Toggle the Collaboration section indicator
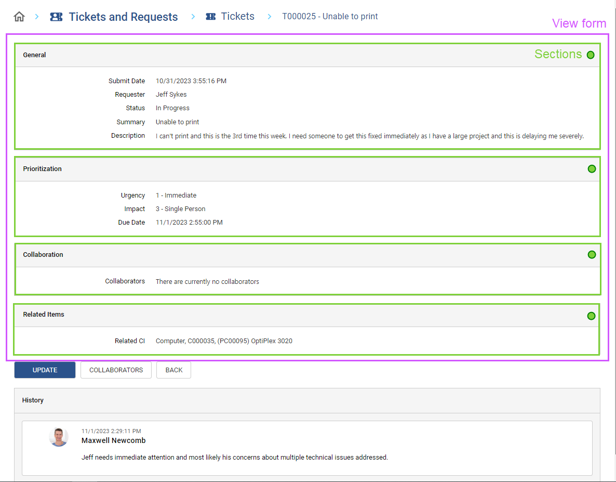The height and width of the screenshot is (482, 616). [x=592, y=254]
